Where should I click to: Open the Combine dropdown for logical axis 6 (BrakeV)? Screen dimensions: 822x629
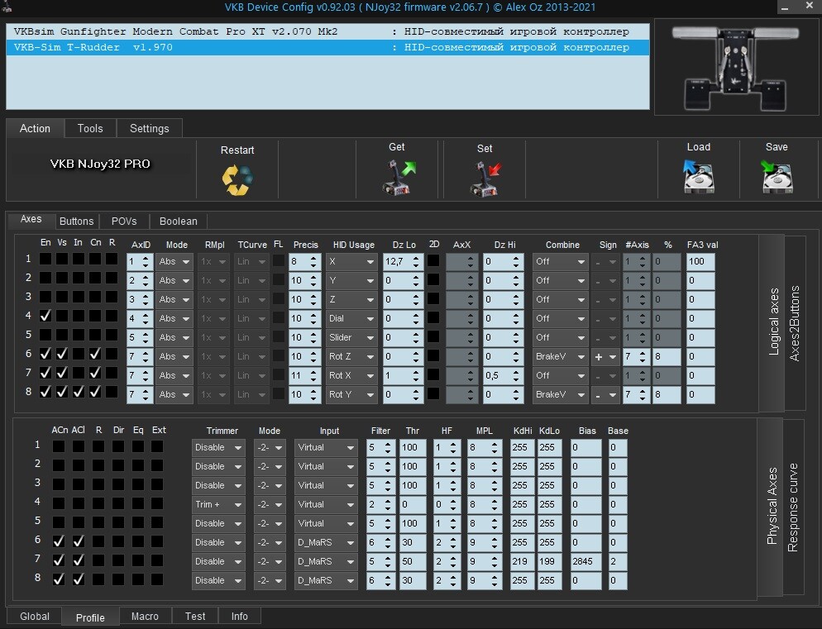click(x=559, y=356)
